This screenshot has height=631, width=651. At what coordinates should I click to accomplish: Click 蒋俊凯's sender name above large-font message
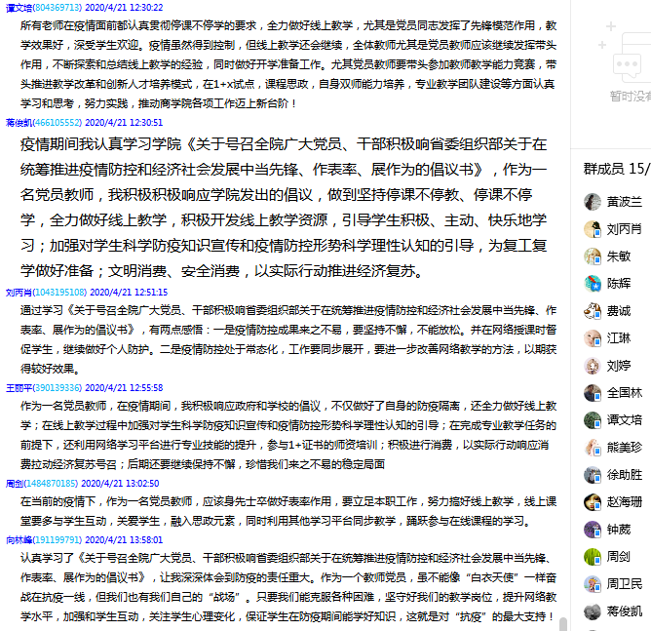click(x=19, y=123)
